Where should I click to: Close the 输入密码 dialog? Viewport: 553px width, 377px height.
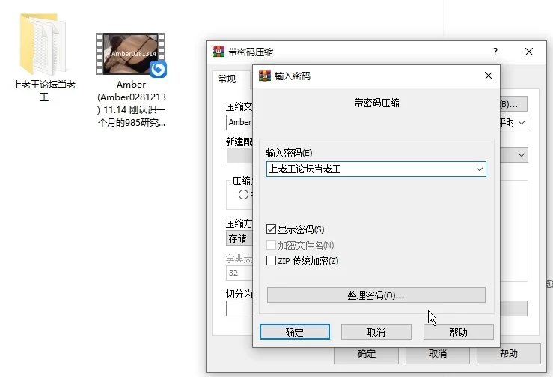(x=488, y=76)
